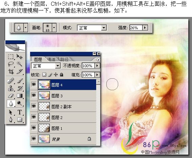Click the 图层 4 layer thumbnail
The width and height of the screenshot is (192, 158).
pyautogui.click(x=44, y=84)
